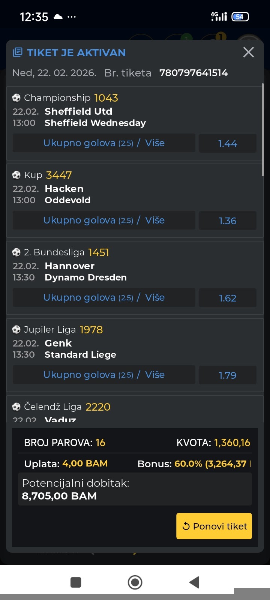The height and width of the screenshot is (600, 270).
Task: Tap the 1.62 odds for Hannover match
Action: click(x=227, y=298)
